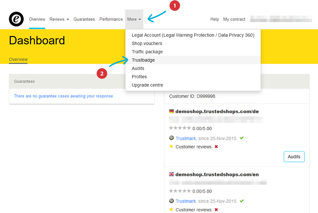The image size is (318, 213).
Task: Click the Customer reviews label for the /en shop
Action: (193, 210)
